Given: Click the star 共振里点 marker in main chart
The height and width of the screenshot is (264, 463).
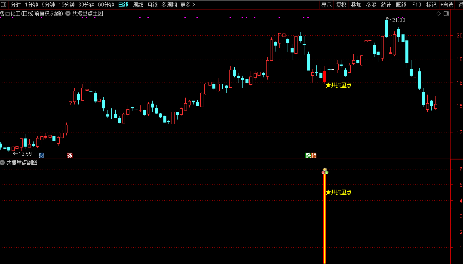Looking at the screenshot, I should pos(338,85).
